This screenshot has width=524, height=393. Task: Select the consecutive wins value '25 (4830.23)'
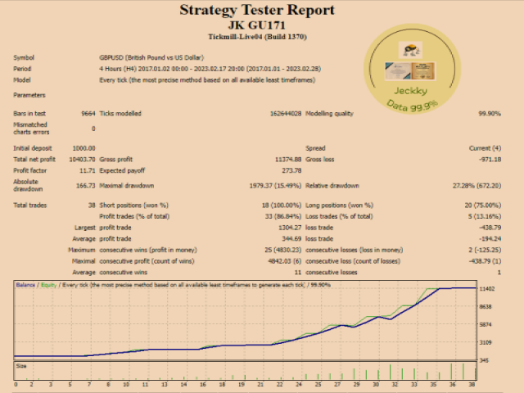coord(282,250)
